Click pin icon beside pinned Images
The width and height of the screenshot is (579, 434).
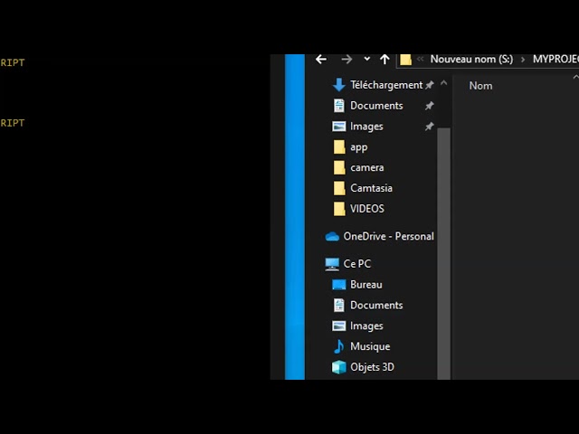click(x=429, y=127)
